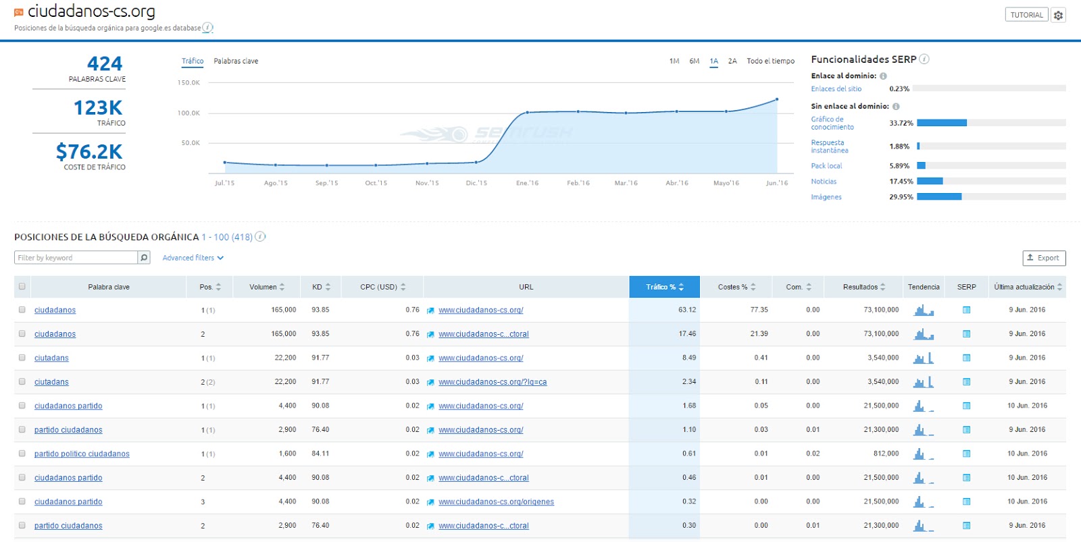Open URL www.ciudadanos-cs.org/origenes link
This screenshot has width=1081, height=542.
tap(496, 502)
